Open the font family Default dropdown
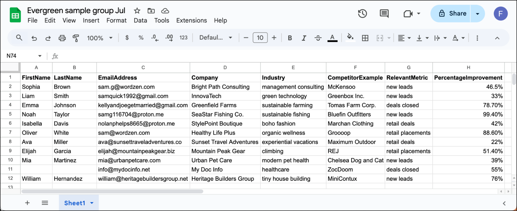The height and width of the screenshot is (211, 517). [216, 38]
